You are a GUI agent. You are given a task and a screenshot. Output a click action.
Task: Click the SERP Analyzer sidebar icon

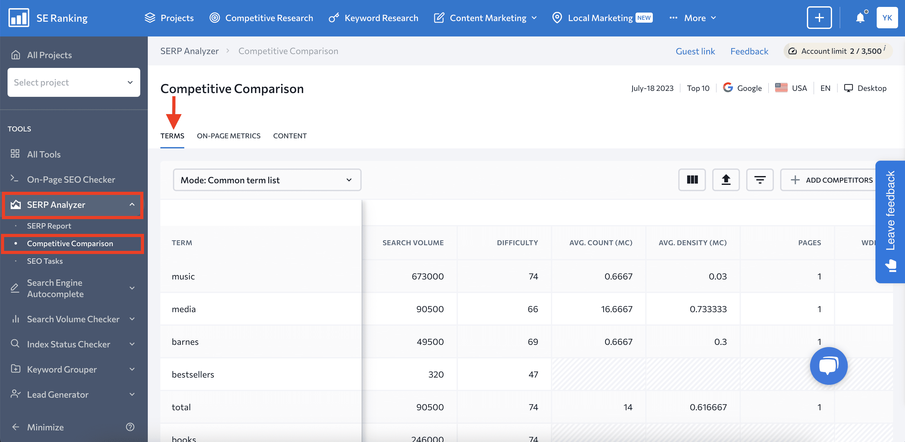(16, 204)
